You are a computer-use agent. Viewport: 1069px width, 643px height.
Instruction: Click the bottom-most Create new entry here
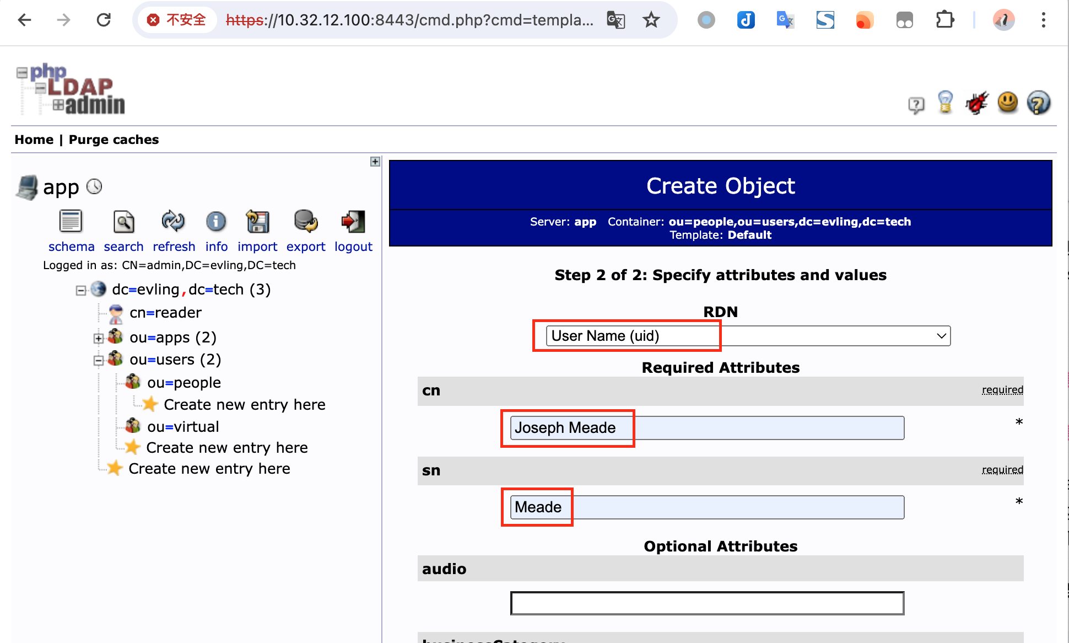pos(209,469)
